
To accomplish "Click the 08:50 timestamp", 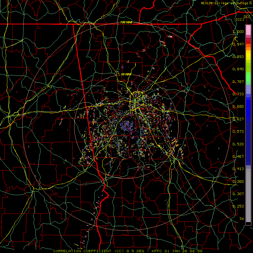I will click(x=196, y=251).
